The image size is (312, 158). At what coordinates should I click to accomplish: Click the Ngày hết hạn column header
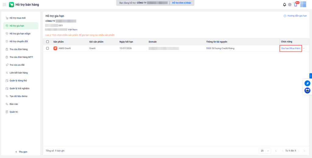click(x=126, y=42)
